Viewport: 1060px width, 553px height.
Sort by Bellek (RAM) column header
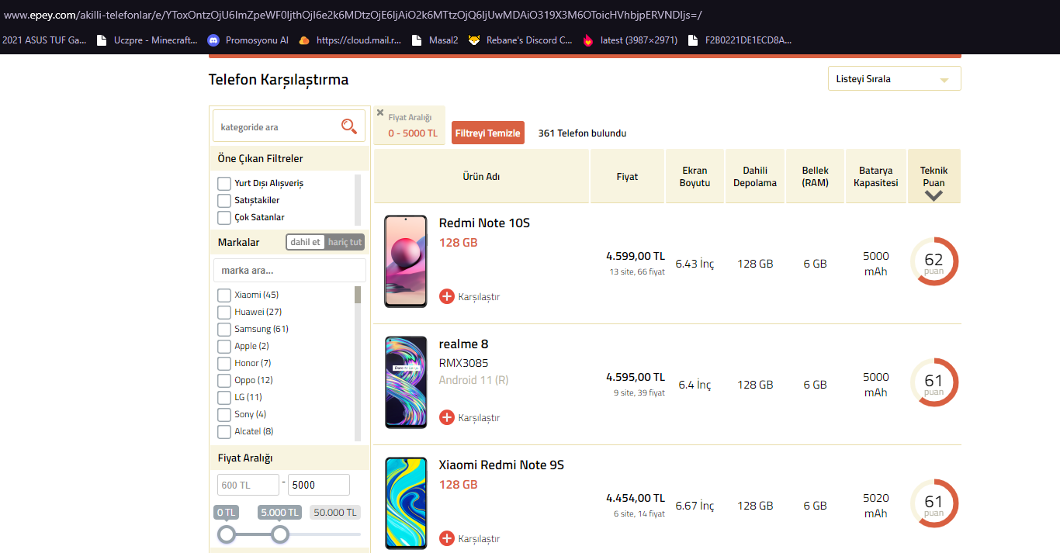[x=816, y=176]
